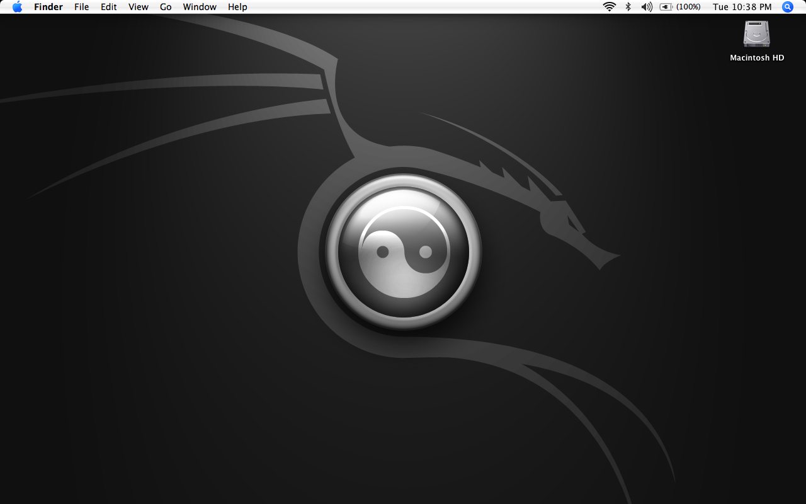The width and height of the screenshot is (806, 504).
Task: Open the Finder application menu
Action: point(48,7)
